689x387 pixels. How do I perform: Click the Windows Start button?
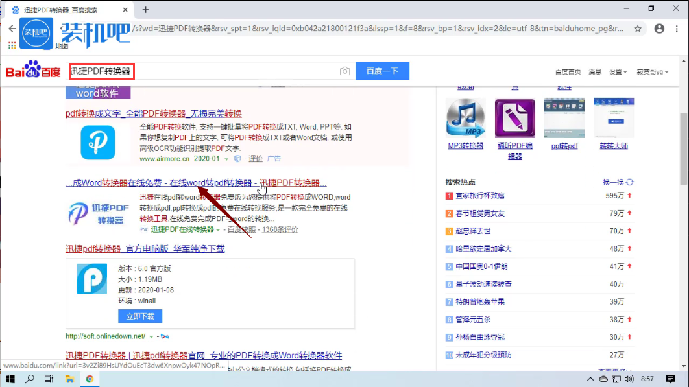10,379
